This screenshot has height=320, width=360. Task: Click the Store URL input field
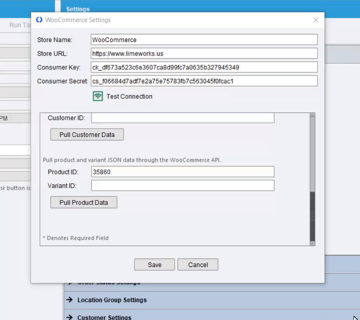click(204, 53)
